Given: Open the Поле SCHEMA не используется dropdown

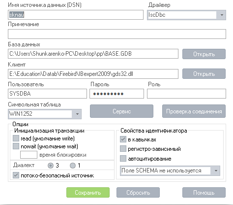Looking at the screenshot, I should coord(216,171).
